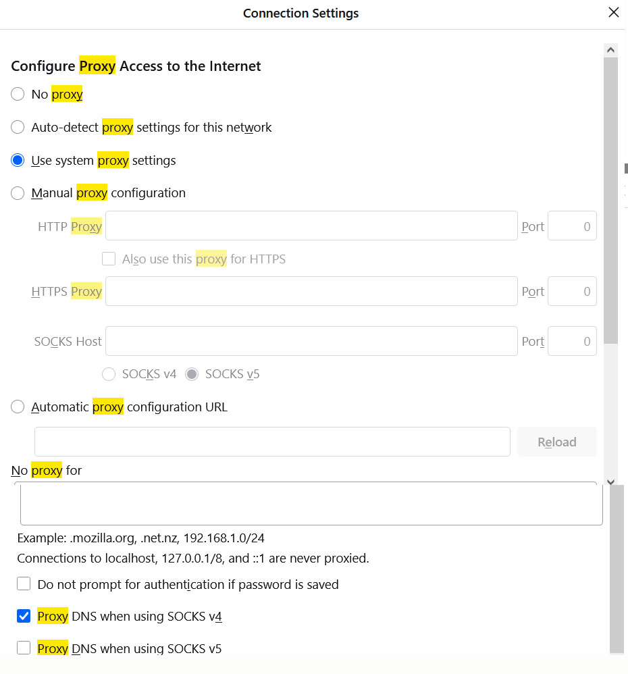
Task: Click the HTTP Proxy text field
Action: [311, 226]
